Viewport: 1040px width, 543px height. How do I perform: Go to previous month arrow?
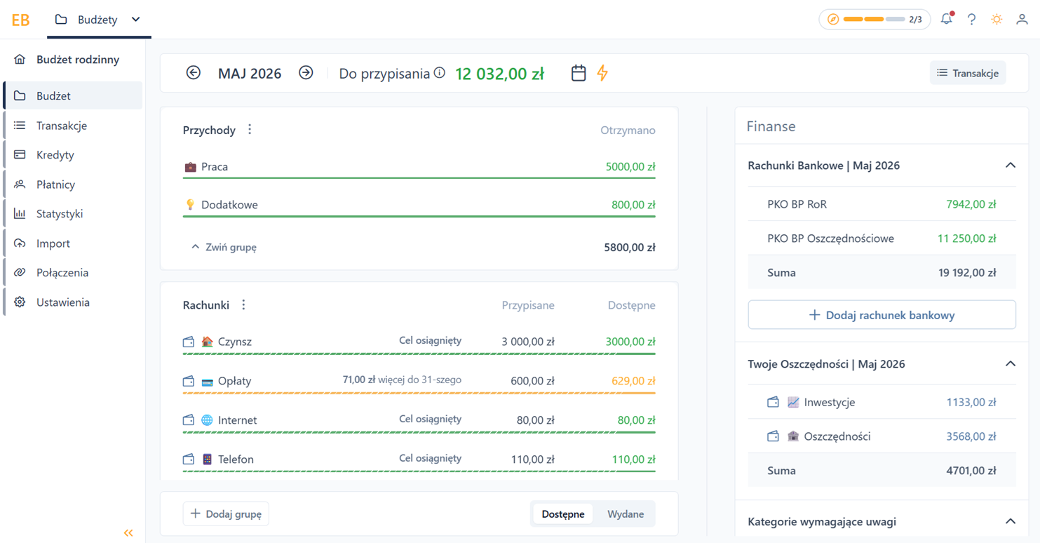coord(194,73)
